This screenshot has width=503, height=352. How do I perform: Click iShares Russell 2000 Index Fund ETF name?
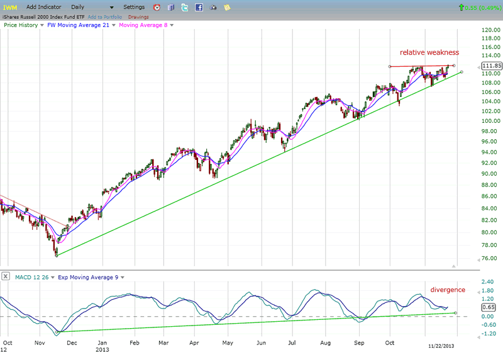coord(43,17)
